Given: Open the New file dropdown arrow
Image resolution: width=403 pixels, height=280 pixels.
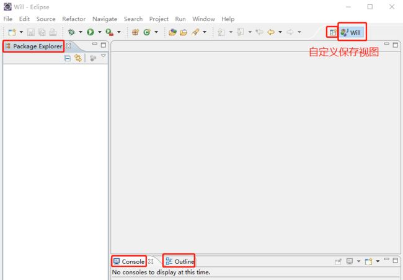Looking at the screenshot, I should point(21,32).
